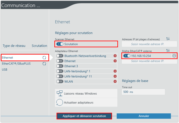
Task: Click the Annuler button
Action: pyautogui.click(x=144, y=116)
